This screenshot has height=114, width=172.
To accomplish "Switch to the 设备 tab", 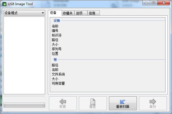I will coord(55,13).
